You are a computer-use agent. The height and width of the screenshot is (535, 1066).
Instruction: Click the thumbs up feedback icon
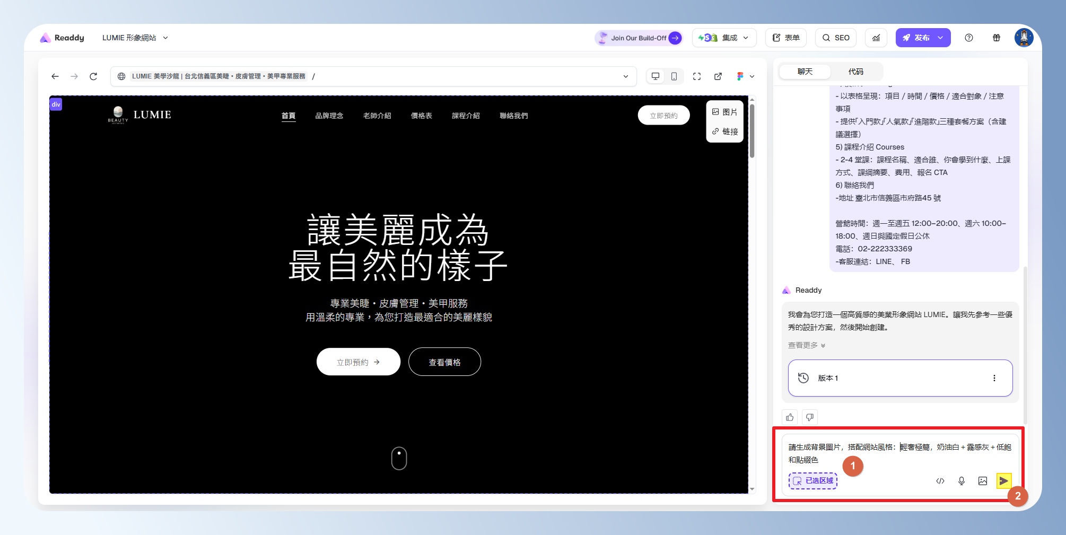[790, 417]
